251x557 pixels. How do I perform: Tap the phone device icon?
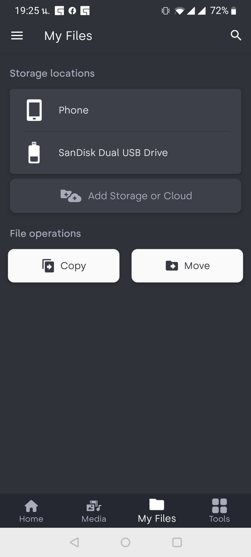click(34, 110)
